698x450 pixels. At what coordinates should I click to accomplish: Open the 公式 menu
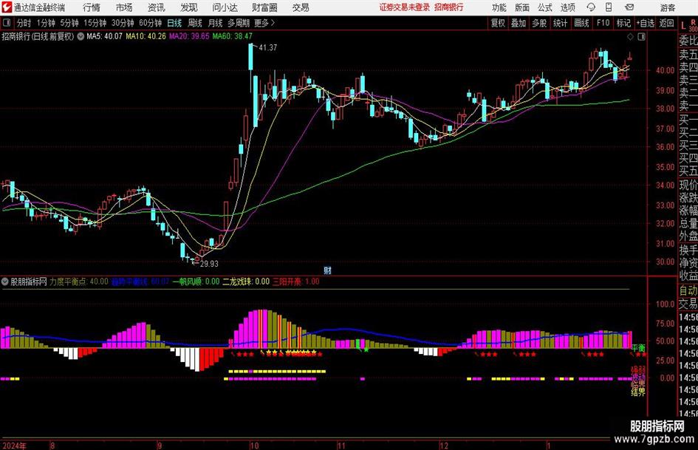tap(545, 7)
